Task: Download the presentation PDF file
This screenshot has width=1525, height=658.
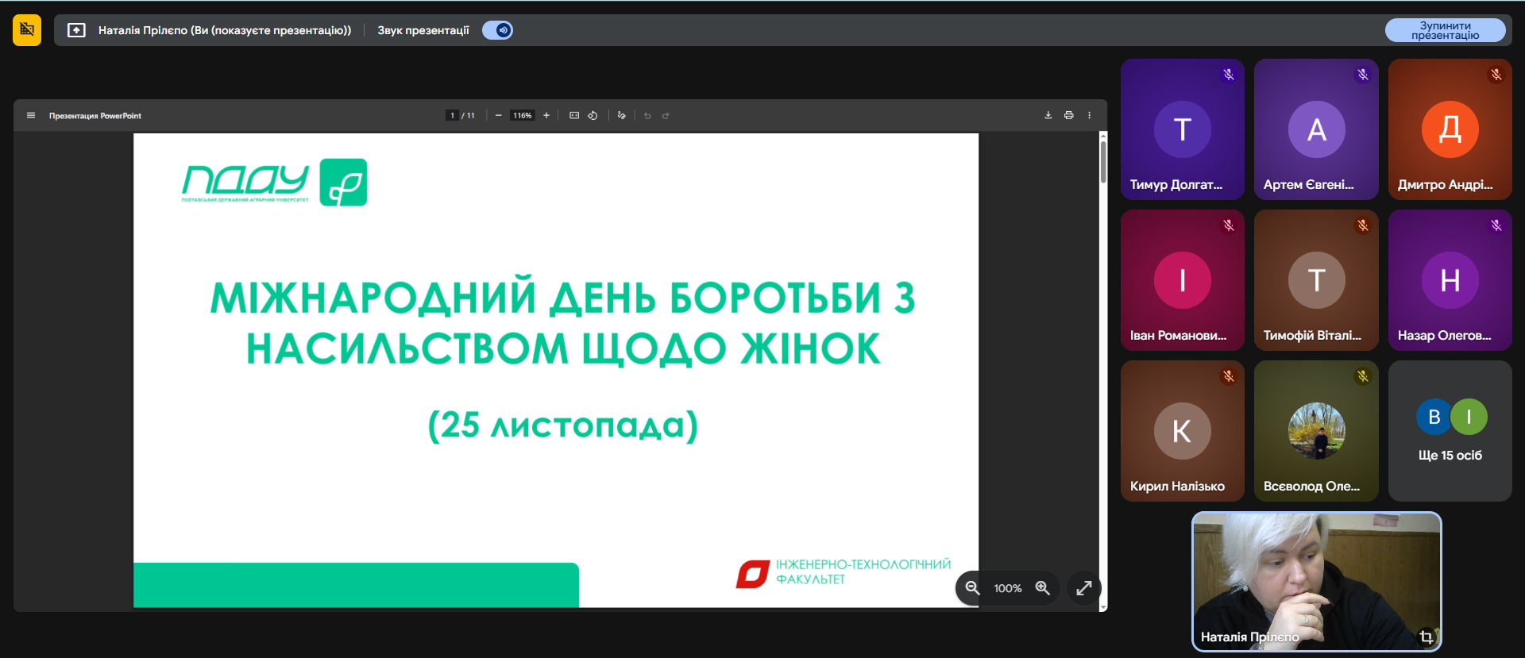Action: [x=1048, y=116]
